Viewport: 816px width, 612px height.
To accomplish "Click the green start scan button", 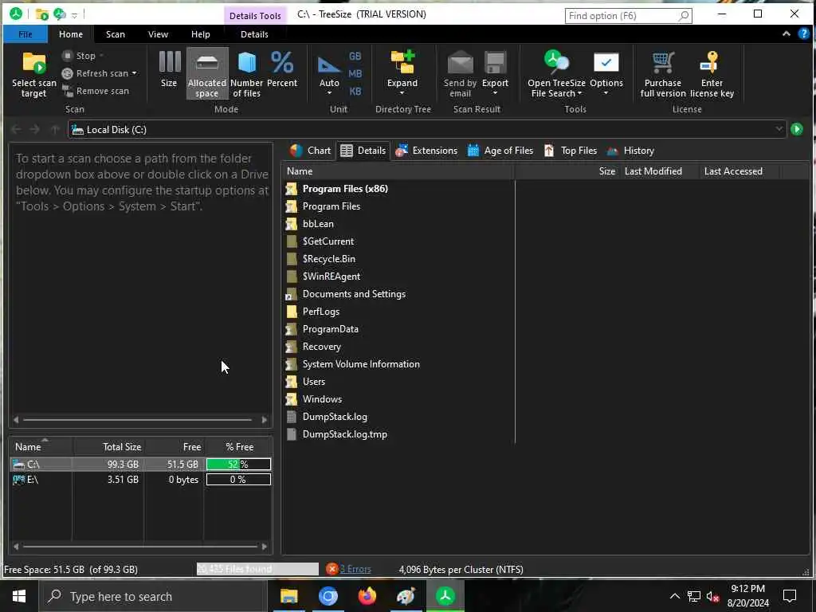I will point(797,129).
